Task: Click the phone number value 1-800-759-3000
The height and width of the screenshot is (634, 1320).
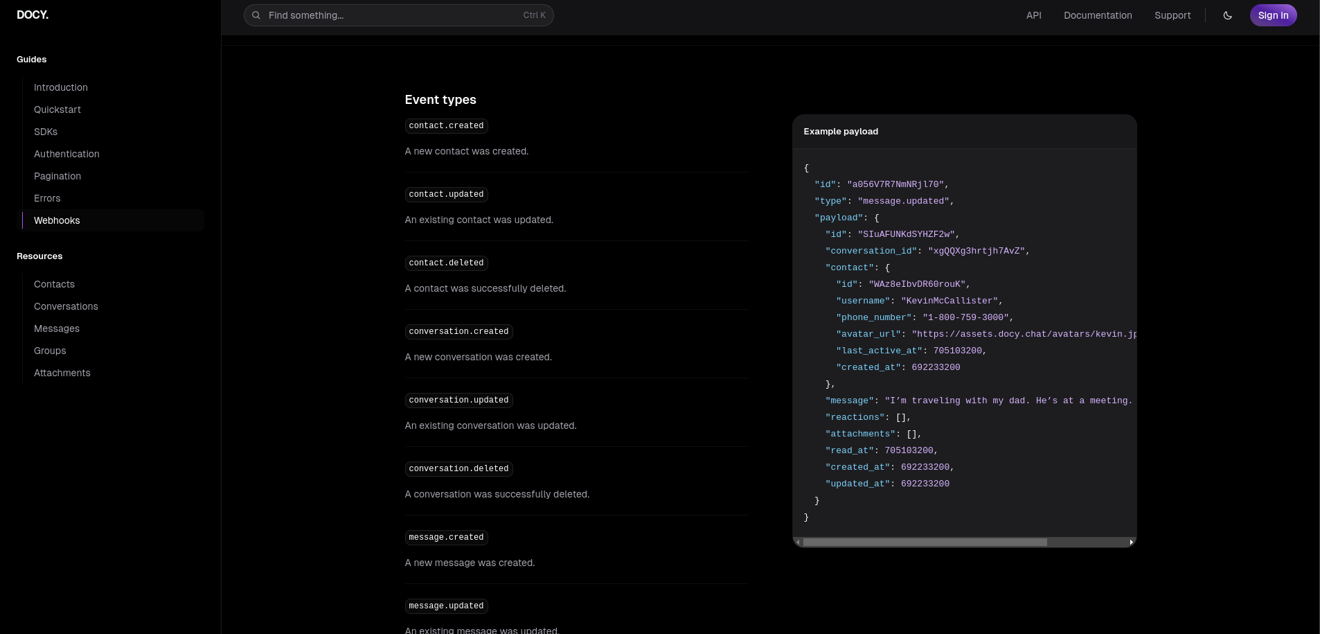Action: [965, 317]
